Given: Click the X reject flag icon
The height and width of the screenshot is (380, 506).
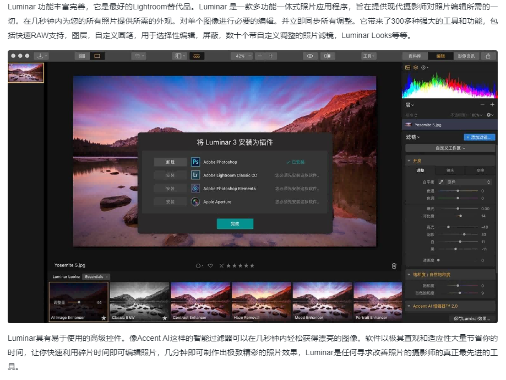Looking at the screenshot, I should point(221,266).
